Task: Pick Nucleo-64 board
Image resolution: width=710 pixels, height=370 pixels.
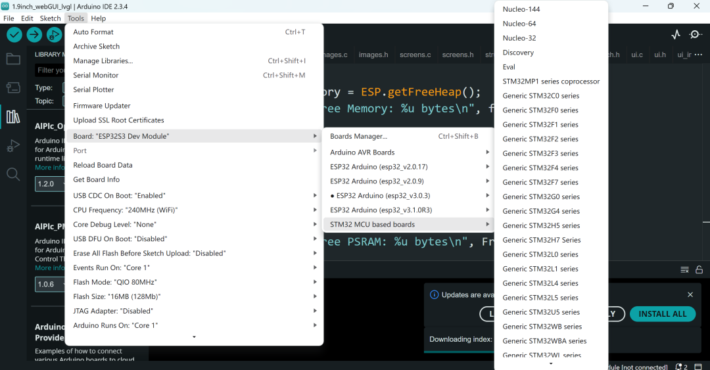Action: 551,24
